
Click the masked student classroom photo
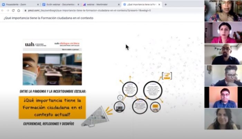point(52,69)
